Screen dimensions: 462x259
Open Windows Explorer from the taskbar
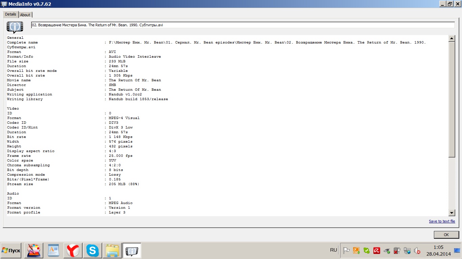(x=112, y=251)
